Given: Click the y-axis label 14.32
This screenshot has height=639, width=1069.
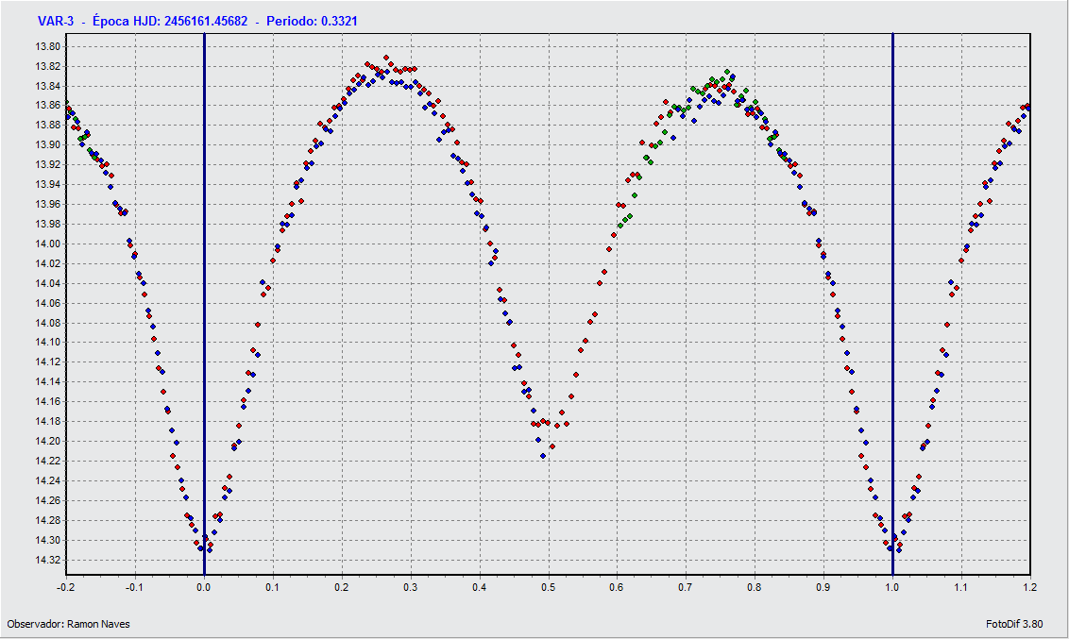Looking at the screenshot, I should tap(48, 560).
